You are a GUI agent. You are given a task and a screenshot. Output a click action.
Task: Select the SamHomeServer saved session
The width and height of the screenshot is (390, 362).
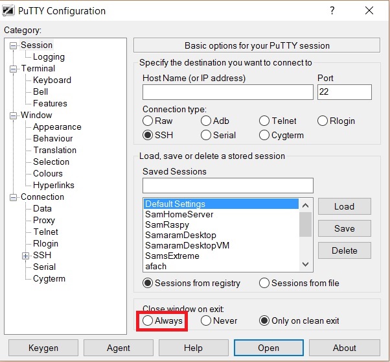click(x=221, y=214)
